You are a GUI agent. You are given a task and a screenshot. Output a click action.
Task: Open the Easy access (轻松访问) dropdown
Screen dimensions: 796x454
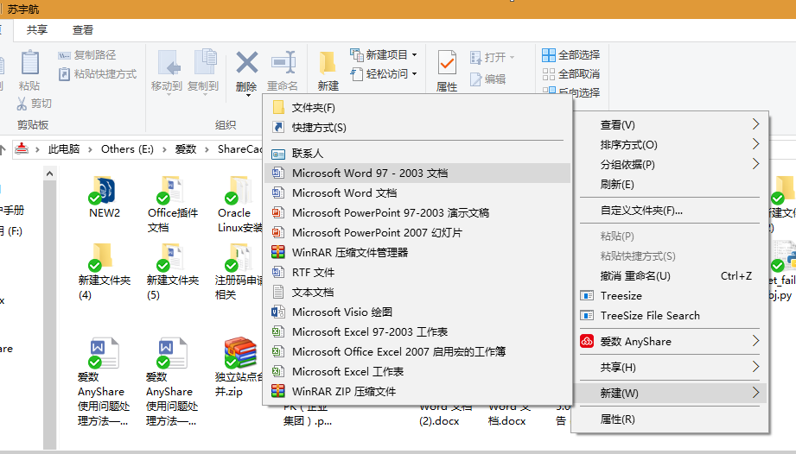pos(384,74)
